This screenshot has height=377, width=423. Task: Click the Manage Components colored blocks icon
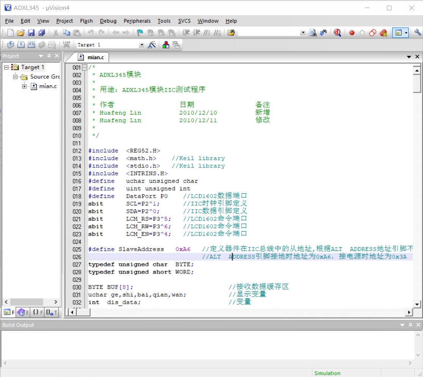pyautogui.click(x=166, y=45)
